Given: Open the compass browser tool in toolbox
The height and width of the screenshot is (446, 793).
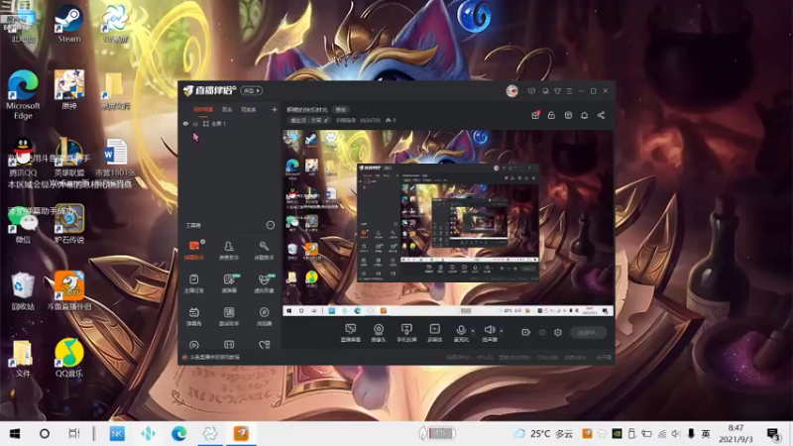Looking at the screenshot, I should pos(264,316).
